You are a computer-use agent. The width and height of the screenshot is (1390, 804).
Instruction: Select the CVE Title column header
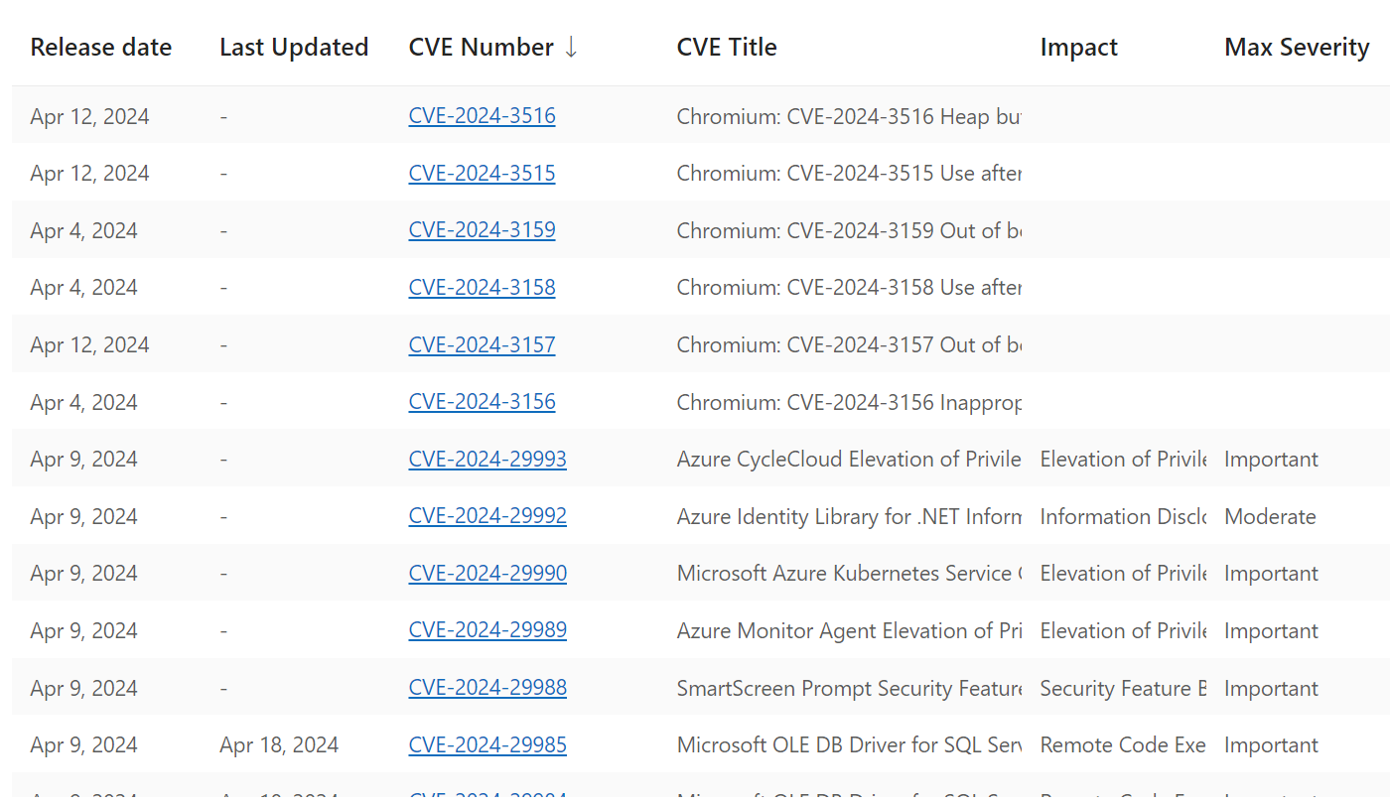pos(726,48)
